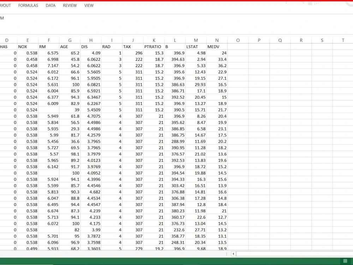
Task: Click the MEDV header cell
Action: coord(217,47)
